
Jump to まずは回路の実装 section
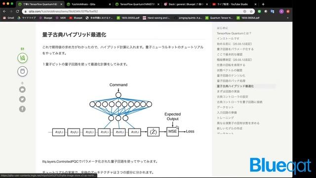pyautogui.click(x=228, y=91)
